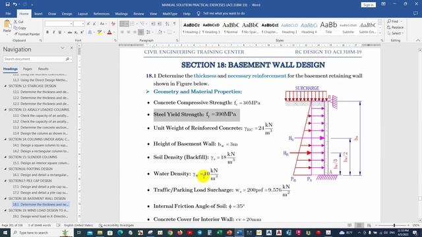This screenshot has width=422, height=237.
Task: Toggle Show/Hide paragraph marks
Action: tap(175, 24)
